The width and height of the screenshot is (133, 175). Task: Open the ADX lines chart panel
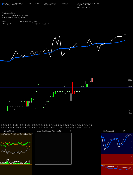(x=16, y=143)
